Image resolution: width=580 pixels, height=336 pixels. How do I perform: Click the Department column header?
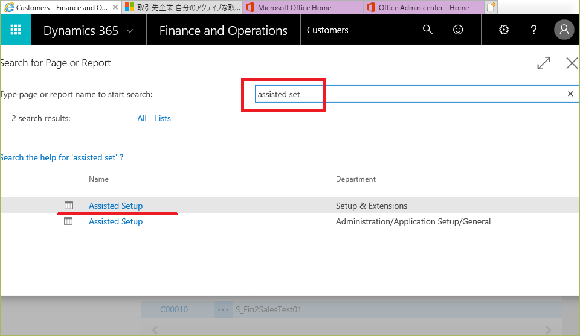pyautogui.click(x=355, y=179)
